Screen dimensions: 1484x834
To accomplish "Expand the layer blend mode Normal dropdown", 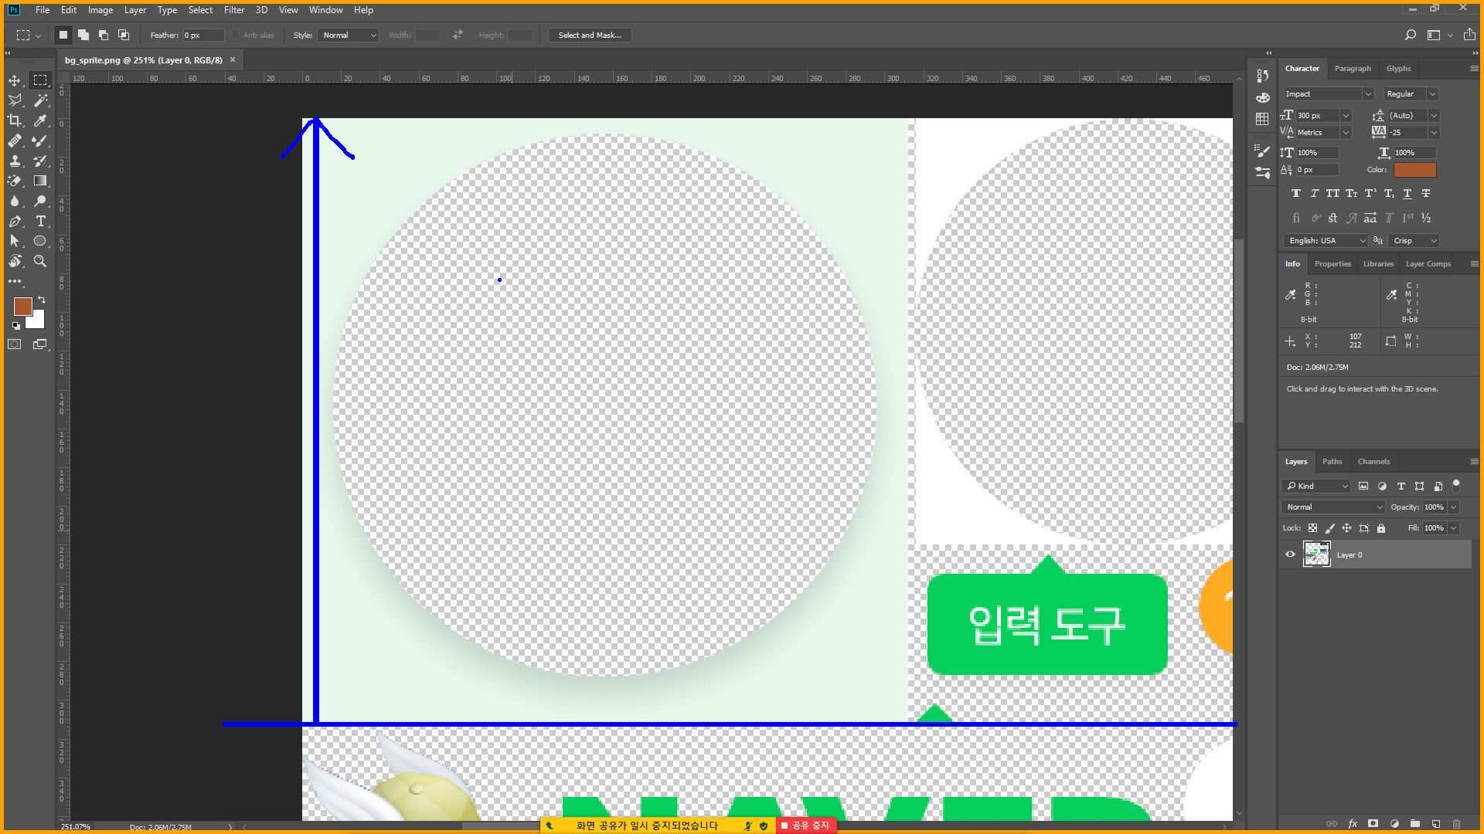I will pyautogui.click(x=1334, y=507).
